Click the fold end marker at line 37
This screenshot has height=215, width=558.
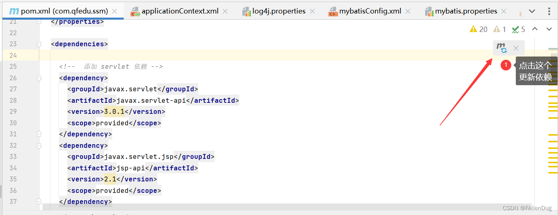click(39, 201)
